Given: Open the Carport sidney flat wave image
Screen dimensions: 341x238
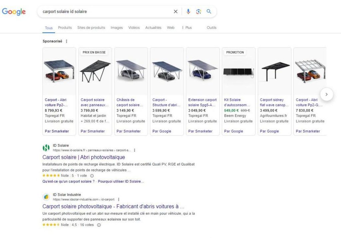Looking at the screenshot, I should click(274, 71).
